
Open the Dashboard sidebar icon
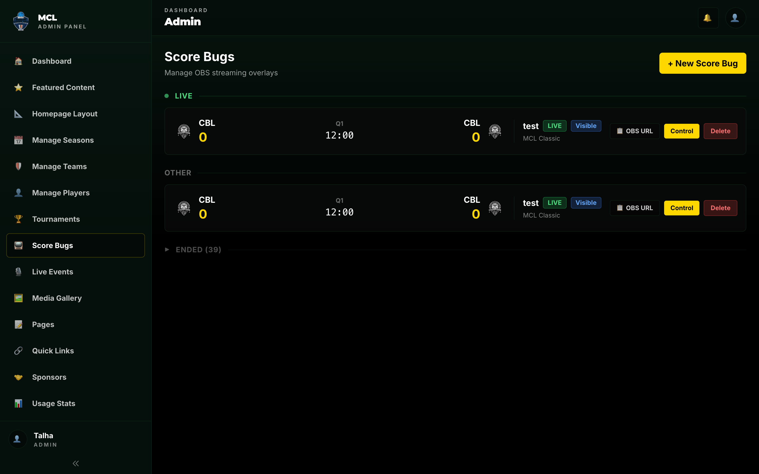coord(18,61)
